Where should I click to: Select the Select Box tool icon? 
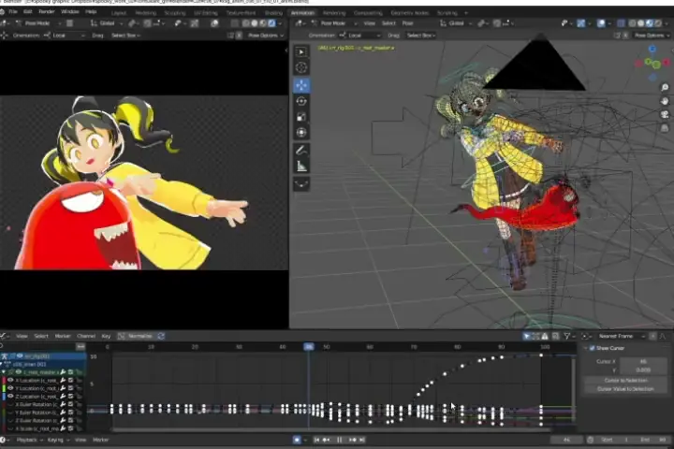pos(301,51)
